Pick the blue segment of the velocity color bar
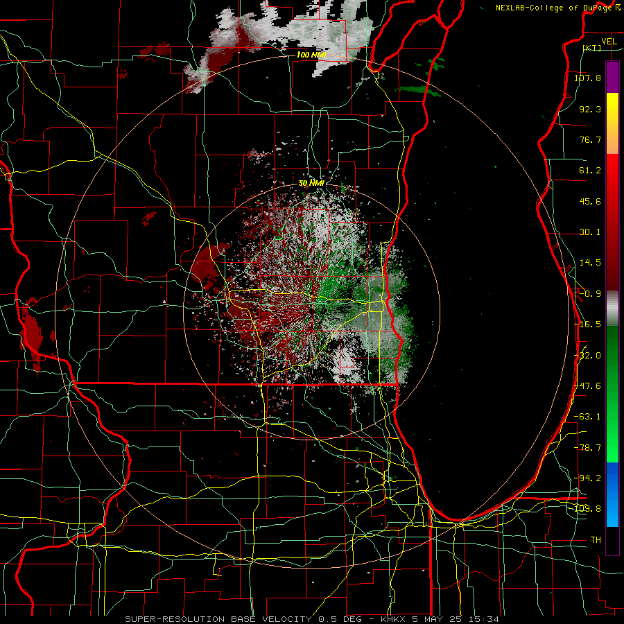Viewport: 624px width, 624px height. pos(612,494)
